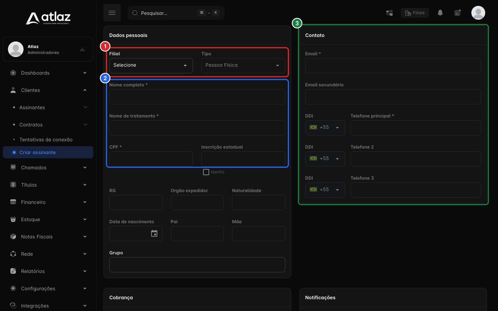Open the Tipo Pessoa Física dropdown
The width and height of the screenshot is (498, 311).
tap(243, 66)
